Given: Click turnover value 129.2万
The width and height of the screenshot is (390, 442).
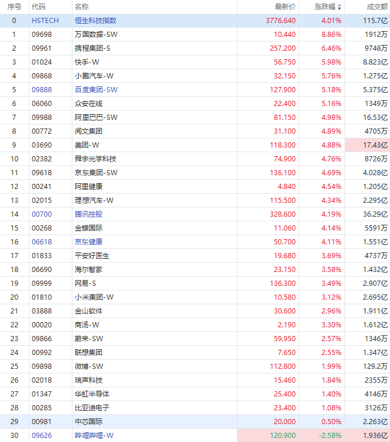Looking at the screenshot, I should click(376, 366).
